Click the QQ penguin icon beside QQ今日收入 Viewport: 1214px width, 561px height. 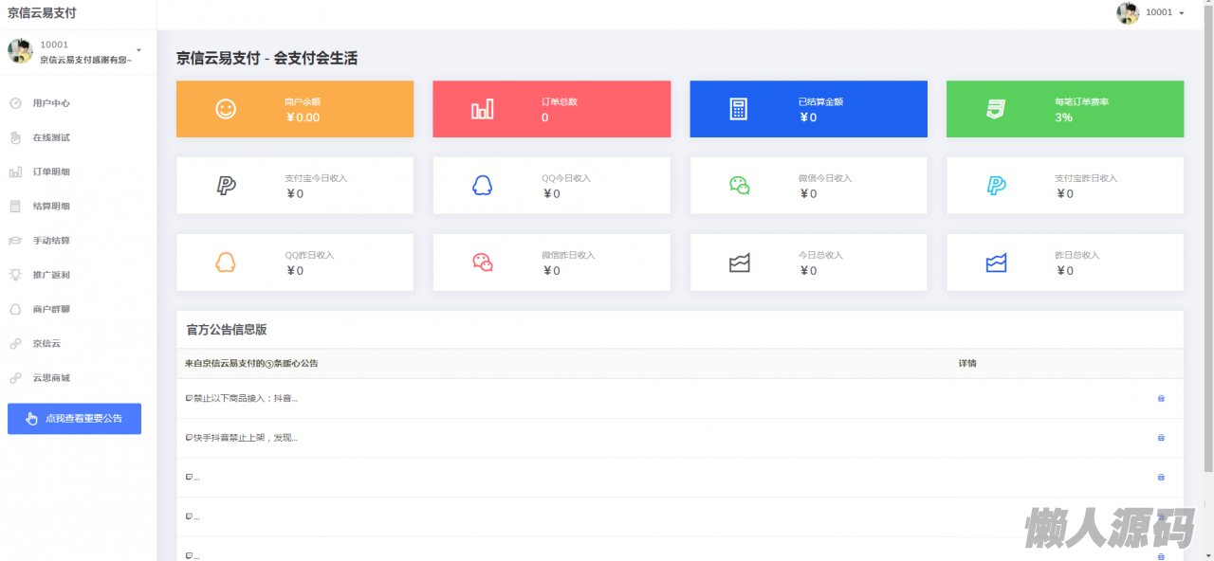(x=482, y=186)
